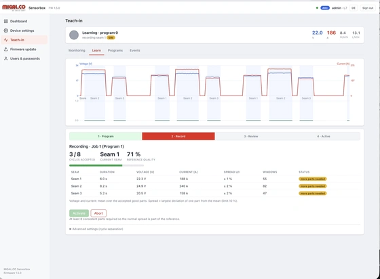The height and width of the screenshot is (279, 380).
Task: Click the 'Seam 2' row label
Action: [76, 186]
